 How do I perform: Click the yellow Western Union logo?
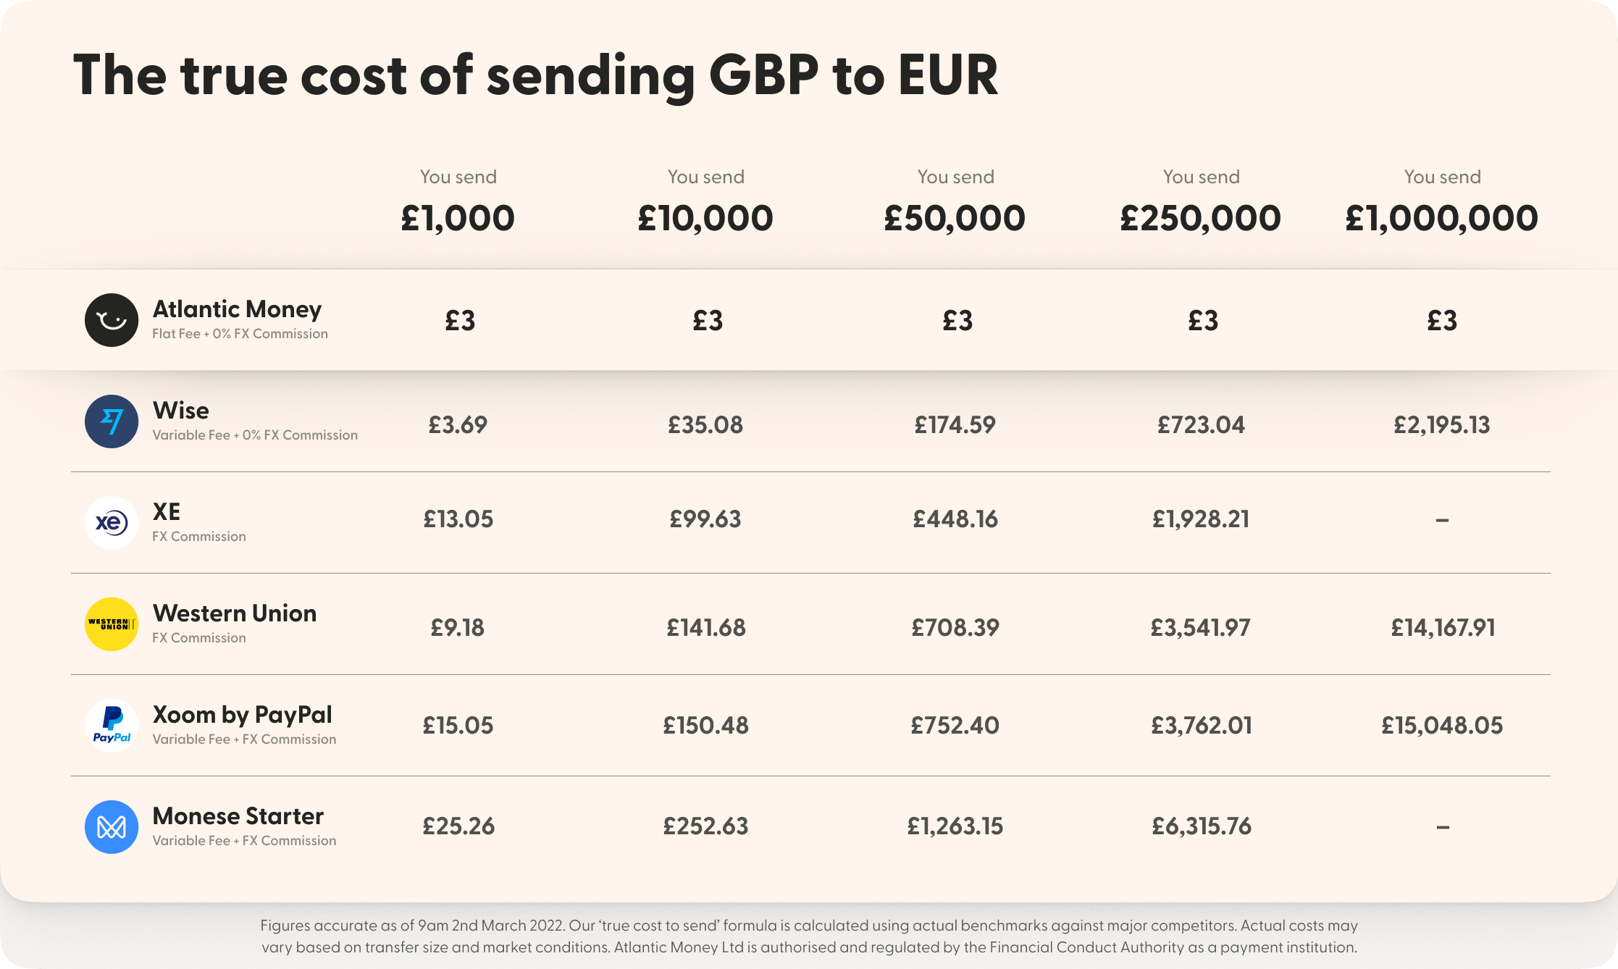point(112,624)
